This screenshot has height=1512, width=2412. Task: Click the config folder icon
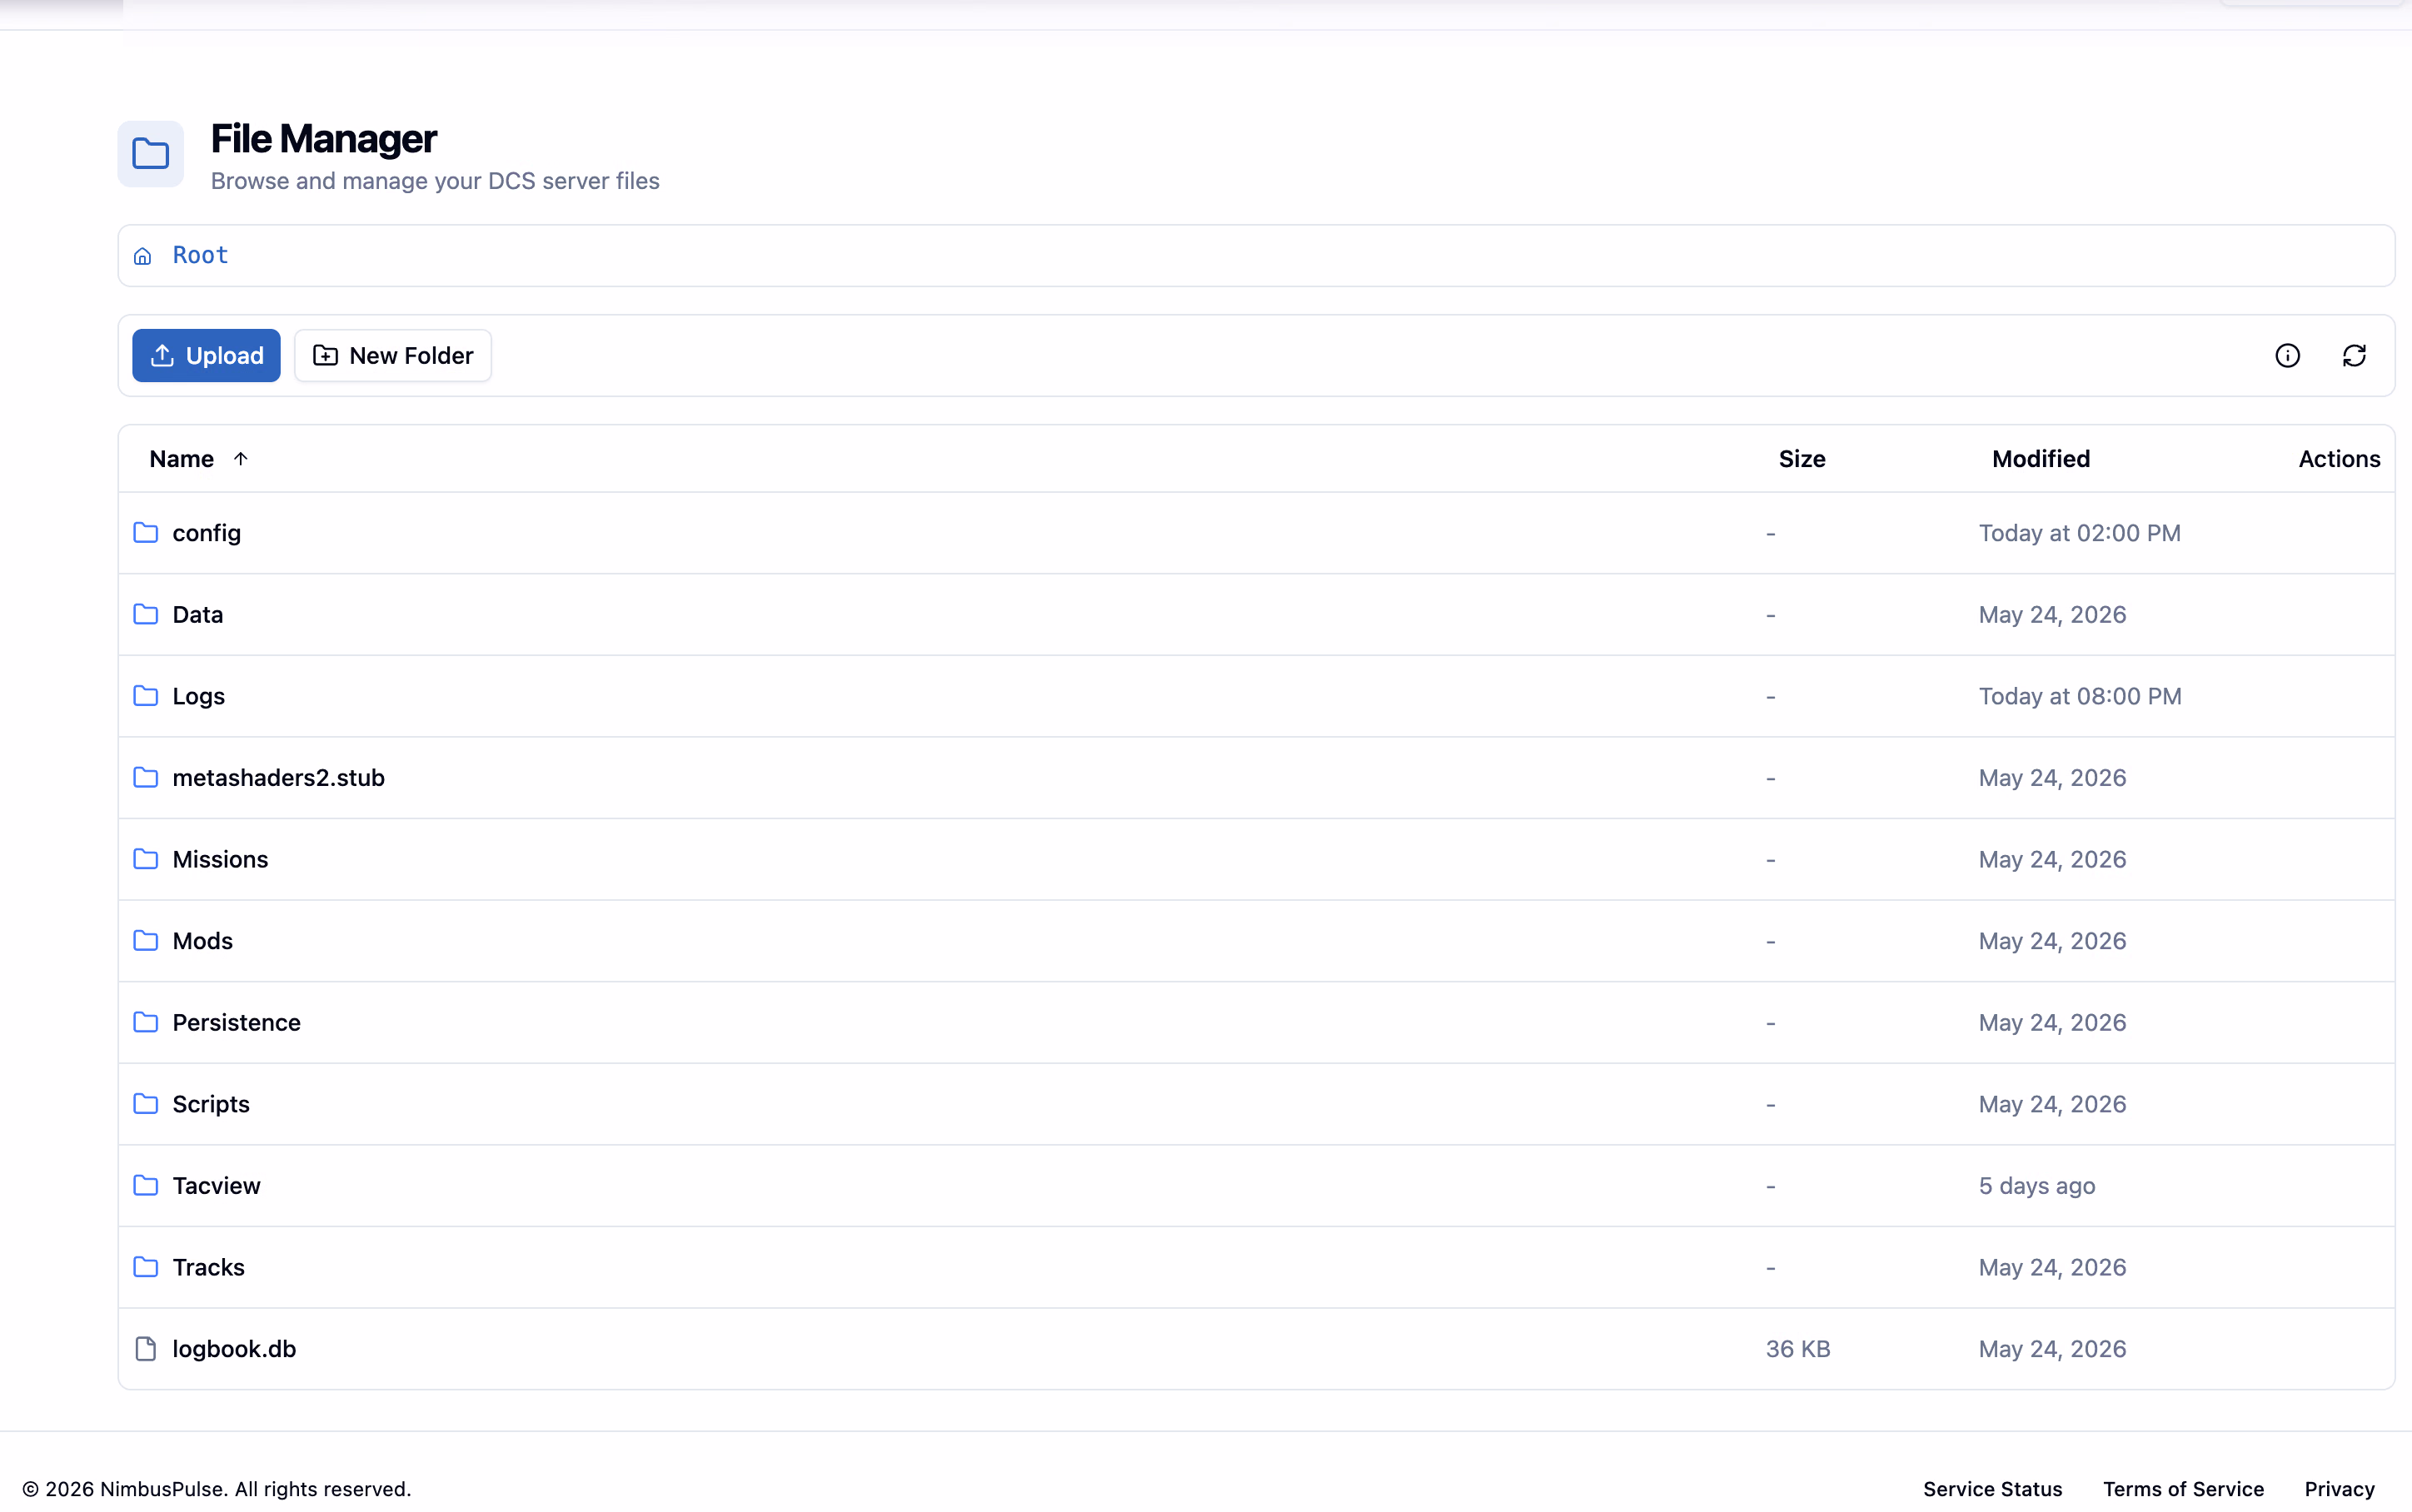click(x=146, y=533)
